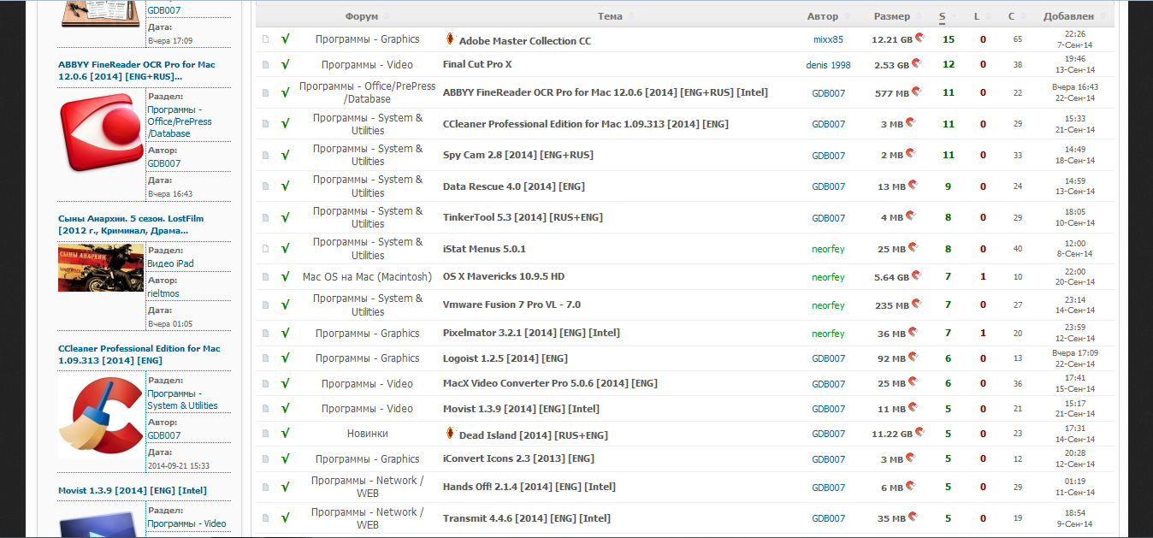
Task: Open neorfey's profile in the iStat Menus row
Action: [828, 249]
